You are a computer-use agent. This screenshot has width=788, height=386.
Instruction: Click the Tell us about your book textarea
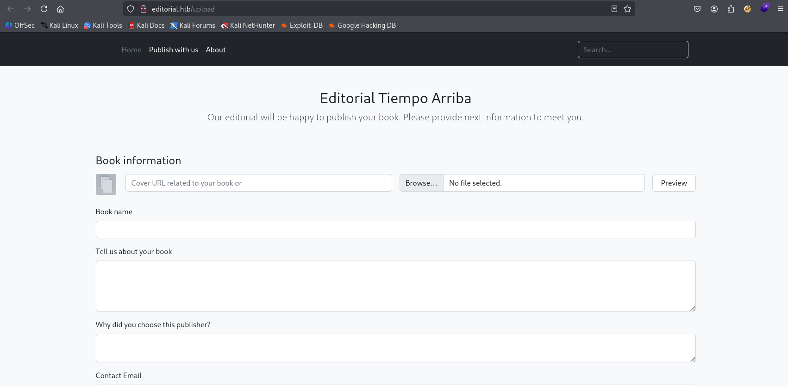396,286
